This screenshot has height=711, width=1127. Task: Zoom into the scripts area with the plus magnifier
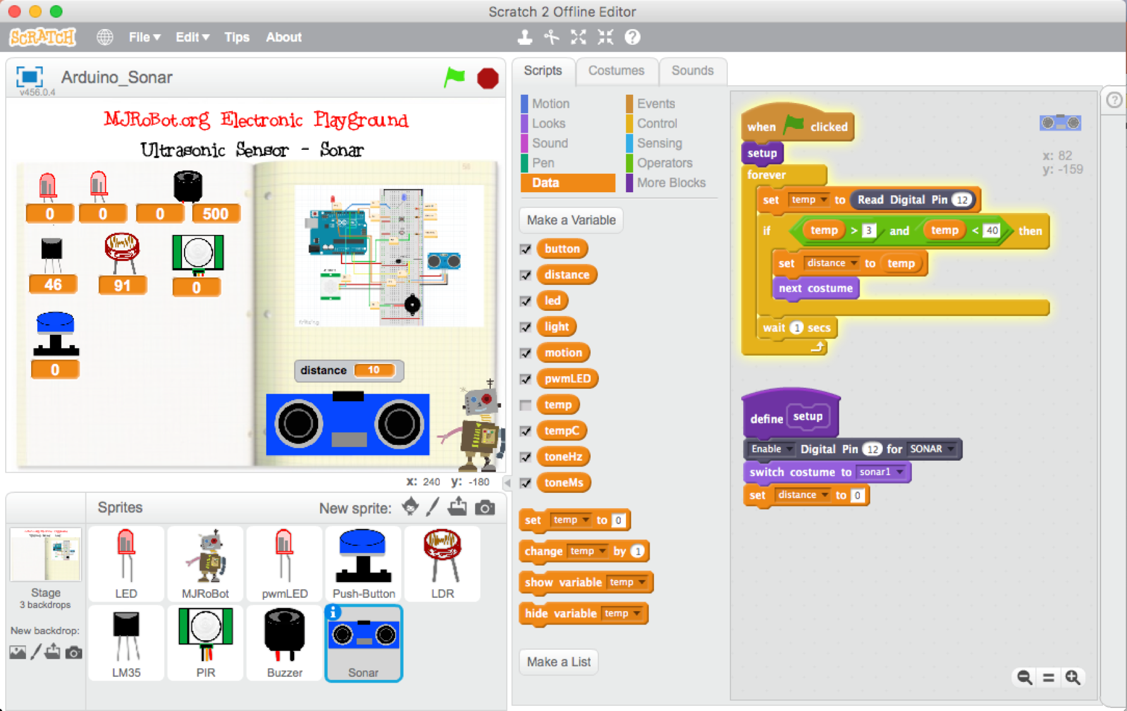click(1073, 677)
